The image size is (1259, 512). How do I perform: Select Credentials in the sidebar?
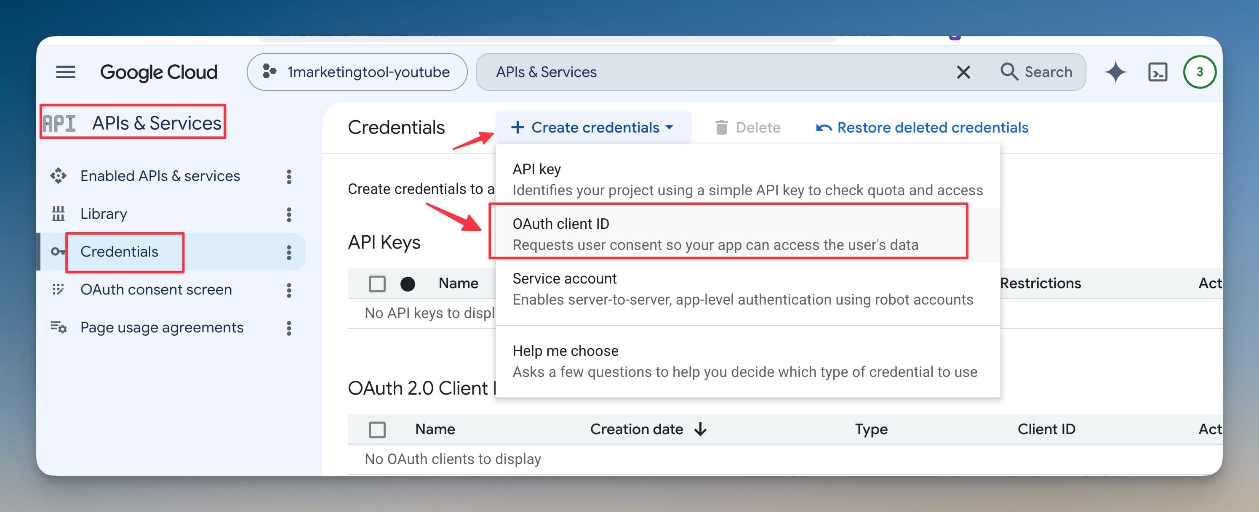tap(119, 252)
